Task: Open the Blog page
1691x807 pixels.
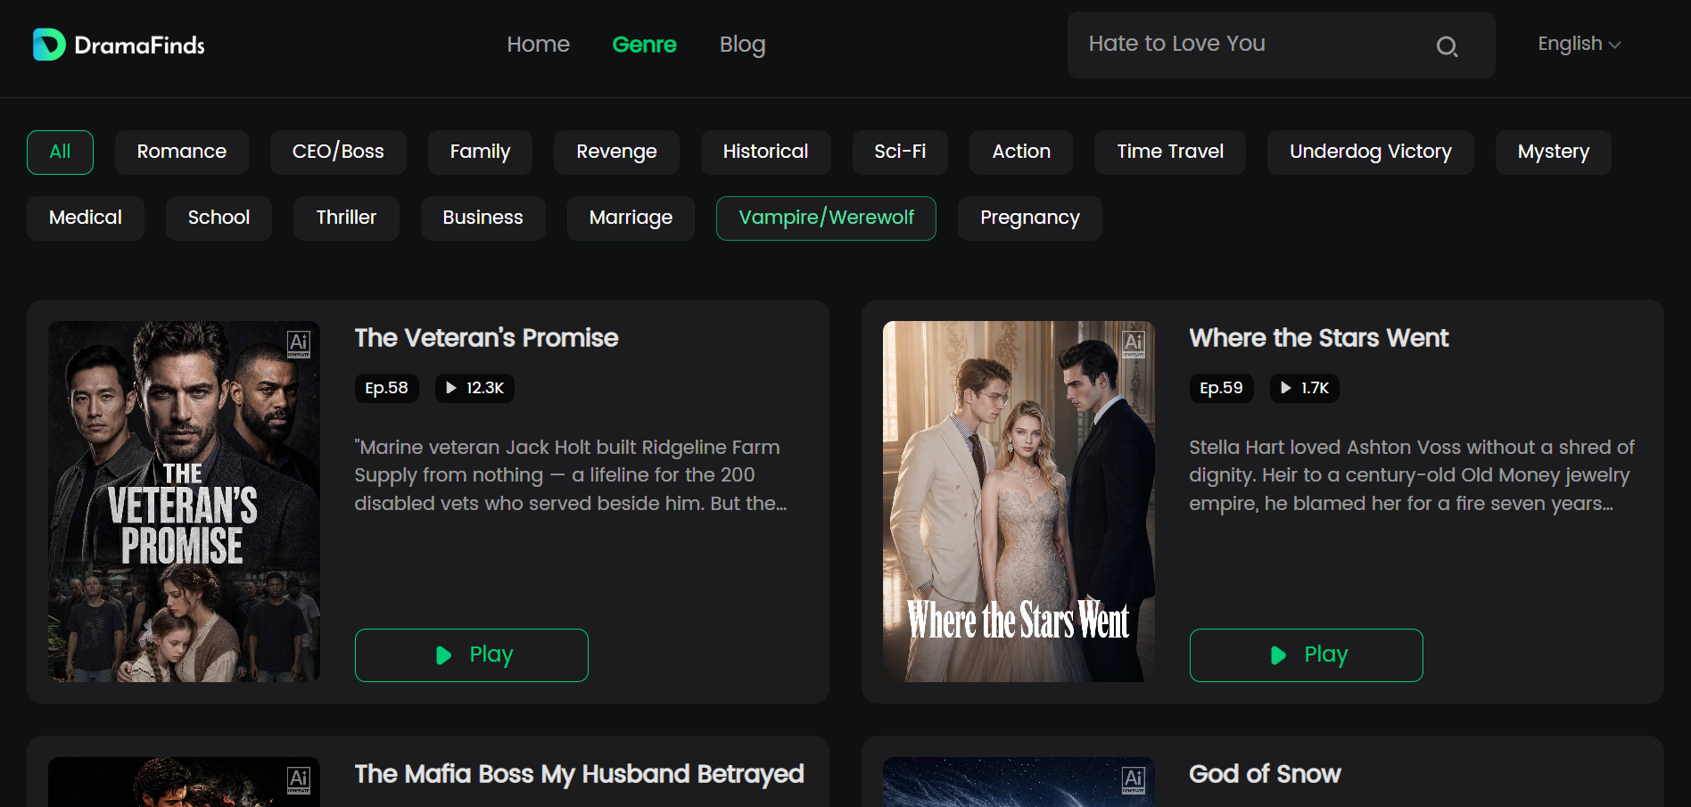Action: (742, 45)
